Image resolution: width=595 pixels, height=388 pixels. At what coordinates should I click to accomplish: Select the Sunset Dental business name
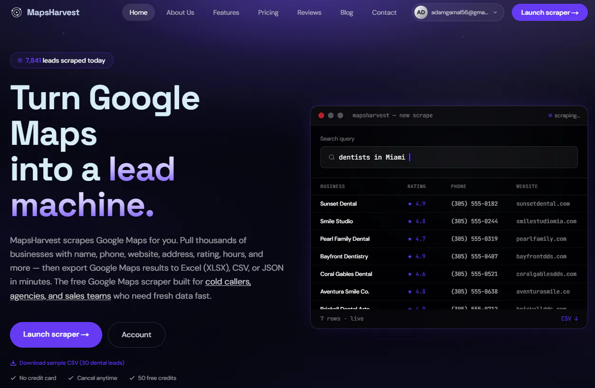(338, 204)
